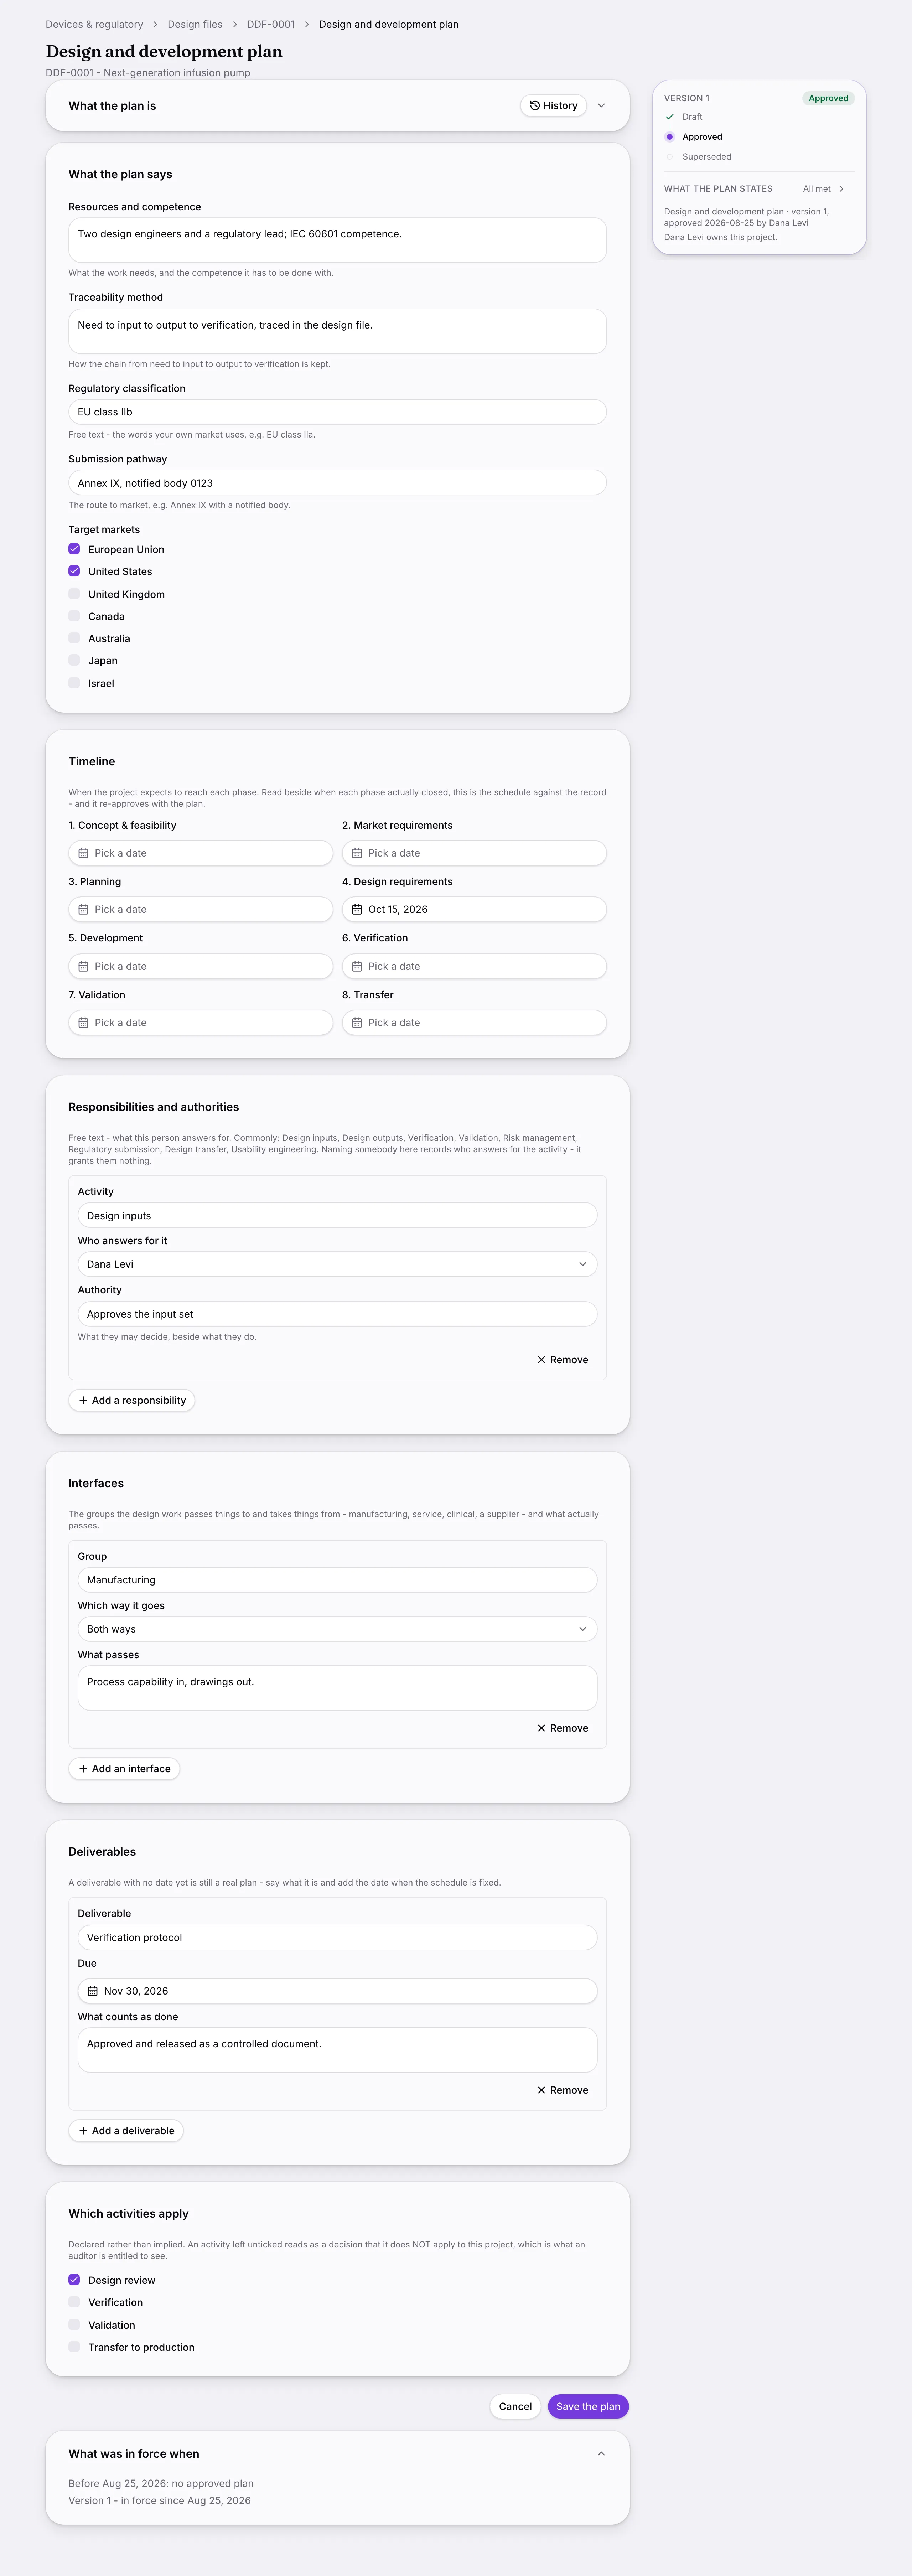The image size is (912, 2576).
Task: Click calendar icon beside Nov 30, 2026
Action: (92, 1991)
